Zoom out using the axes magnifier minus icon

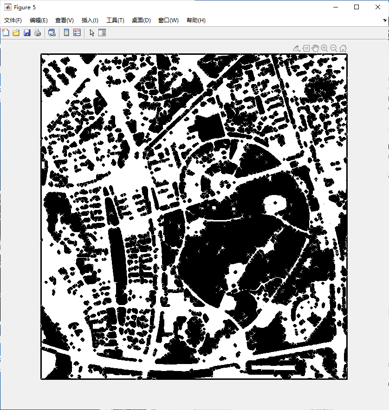pyautogui.click(x=334, y=48)
